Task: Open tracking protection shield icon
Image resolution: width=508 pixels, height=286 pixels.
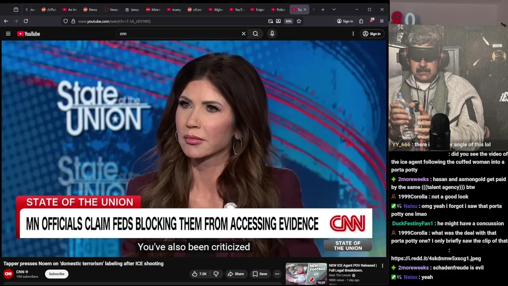Action: coord(65,21)
